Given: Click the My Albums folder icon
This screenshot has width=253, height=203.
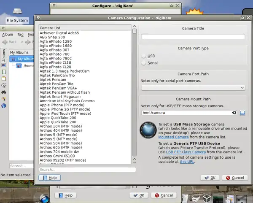Looking at the screenshot, I should coord(13,59).
